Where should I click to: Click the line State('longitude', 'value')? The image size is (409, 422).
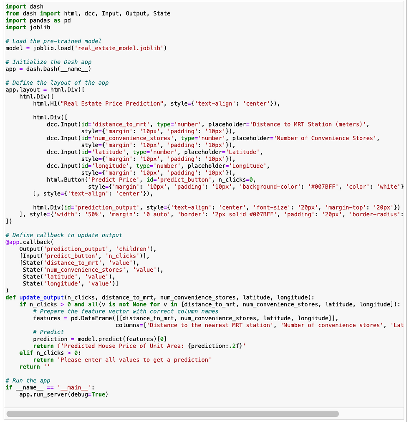71,284
